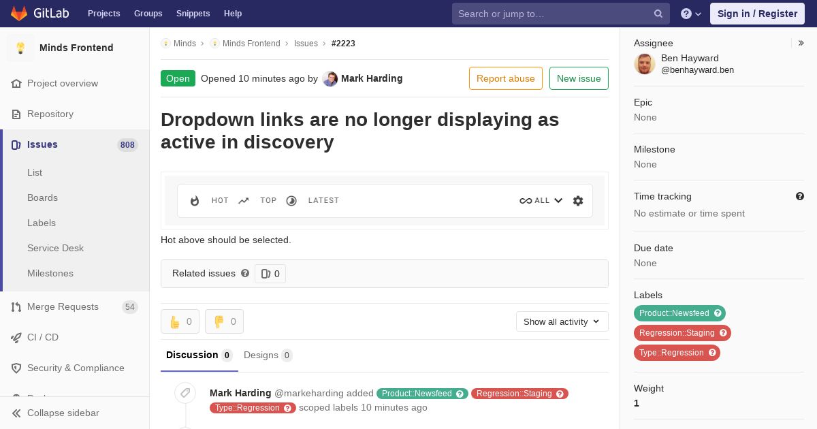817x429 pixels.
Task: Click the Hot flame icon in the screenshot
Action: click(x=195, y=201)
